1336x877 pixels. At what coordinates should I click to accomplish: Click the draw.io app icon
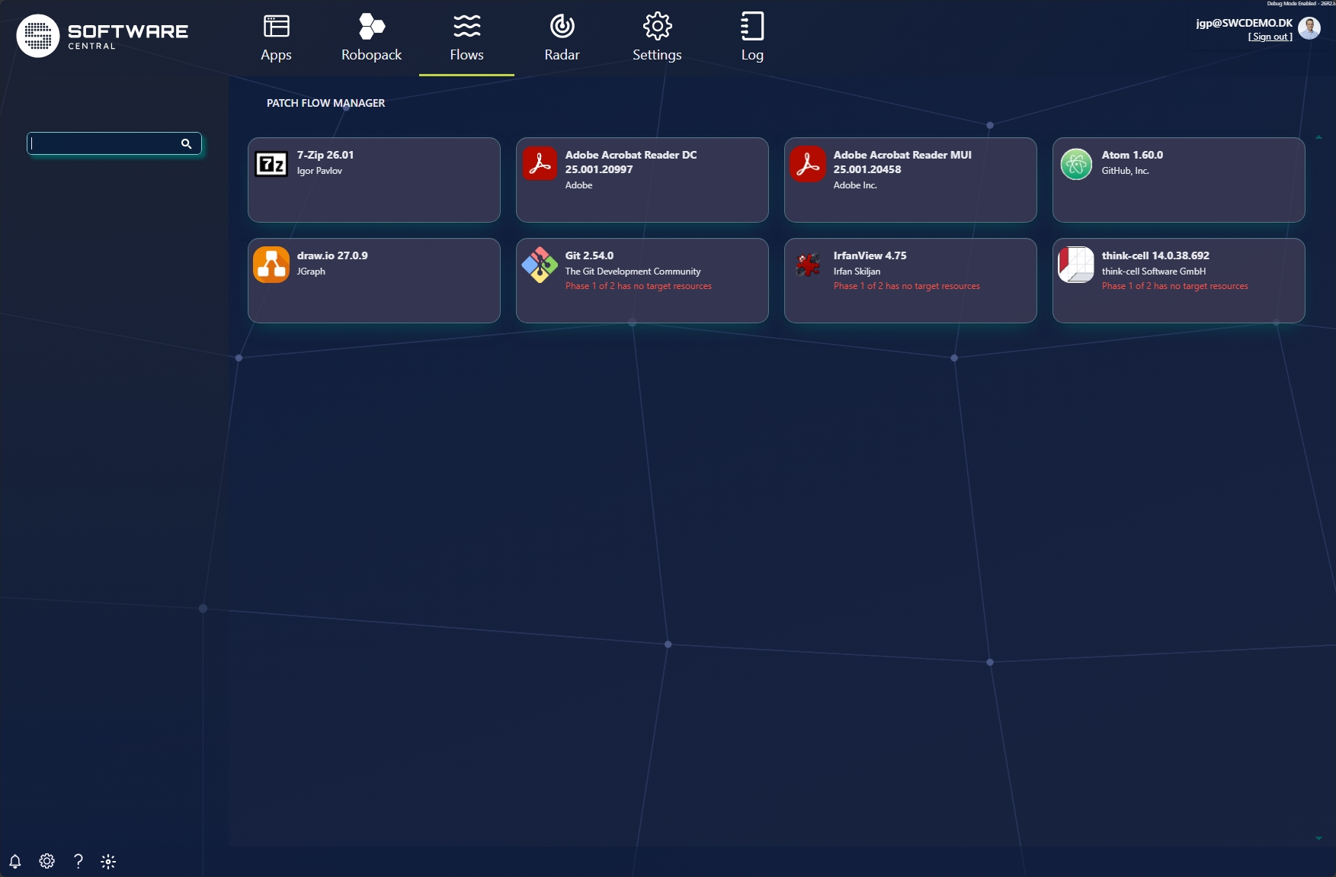click(271, 265)
